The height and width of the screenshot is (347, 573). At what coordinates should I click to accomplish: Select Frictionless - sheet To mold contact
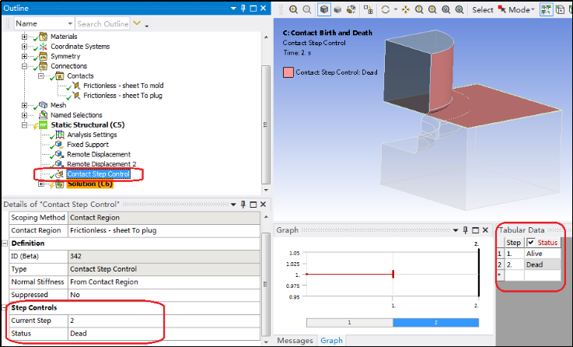point(121,86)
